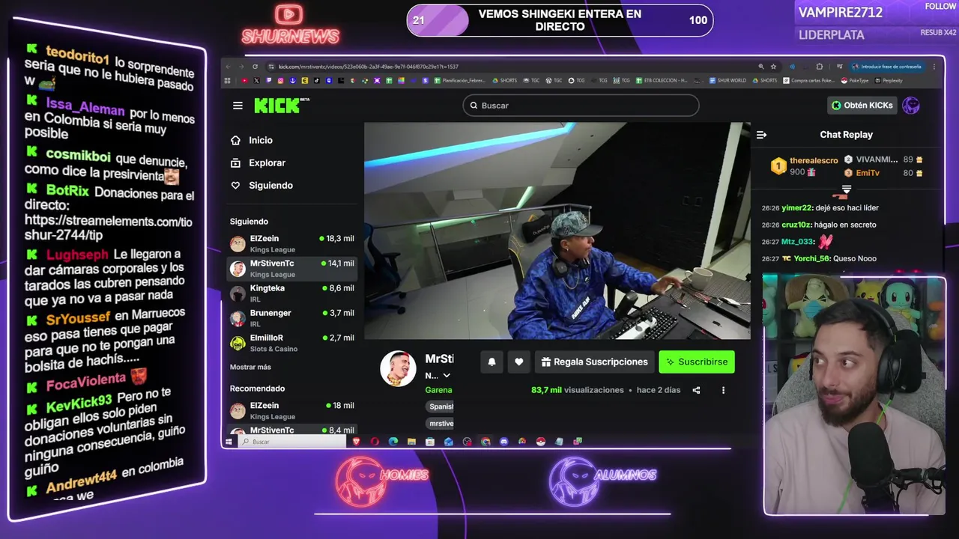Click the notification bell icon
The width and height of the screenshot is (959, 539).
491,362
